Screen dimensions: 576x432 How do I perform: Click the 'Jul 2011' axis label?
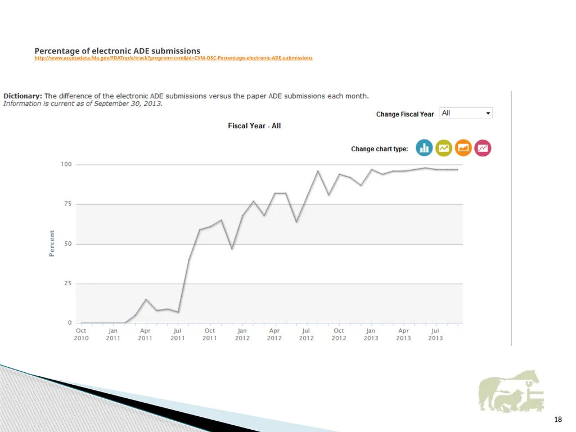pyautogui.click(x=177, y=334)
